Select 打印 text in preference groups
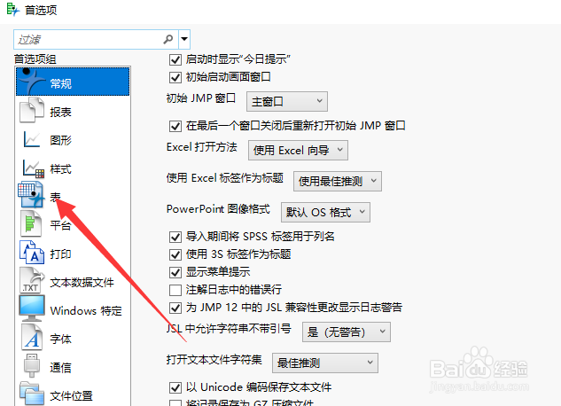This screenshot has width=561, height=406. [60, 254]
